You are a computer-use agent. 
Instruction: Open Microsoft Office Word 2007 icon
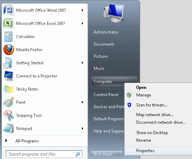tap(8, 10)
